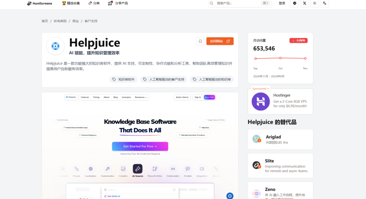The image size is (366, 199).
Task: Click the Helpjuice round logo icon
Action: coord(55,46)
